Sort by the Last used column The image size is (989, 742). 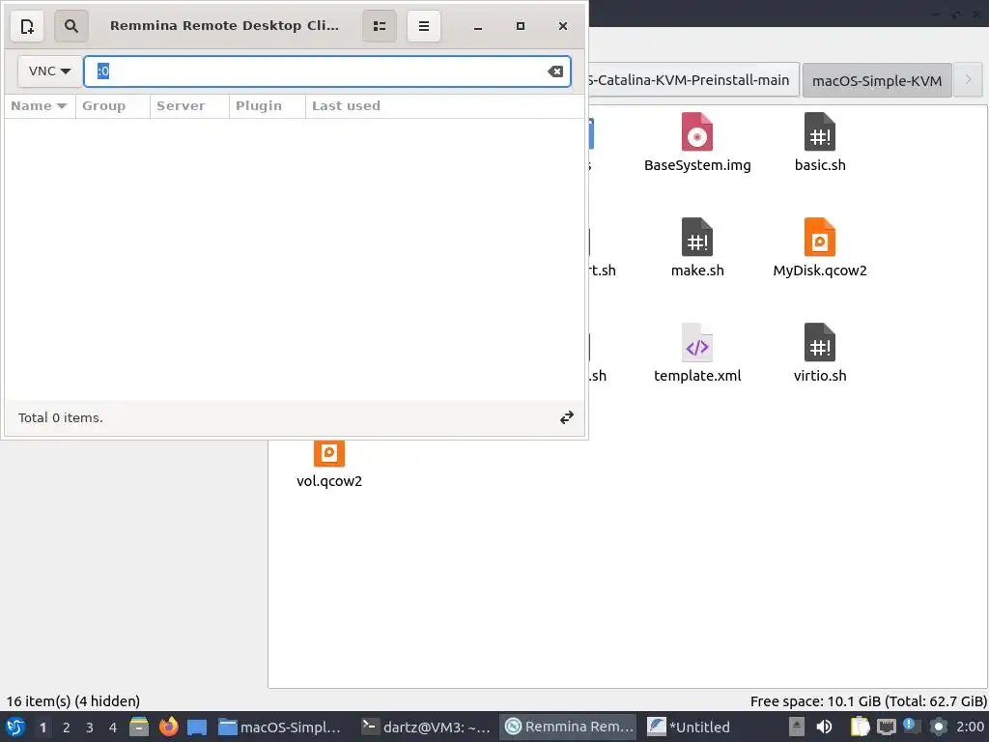[x=444, y=106]
